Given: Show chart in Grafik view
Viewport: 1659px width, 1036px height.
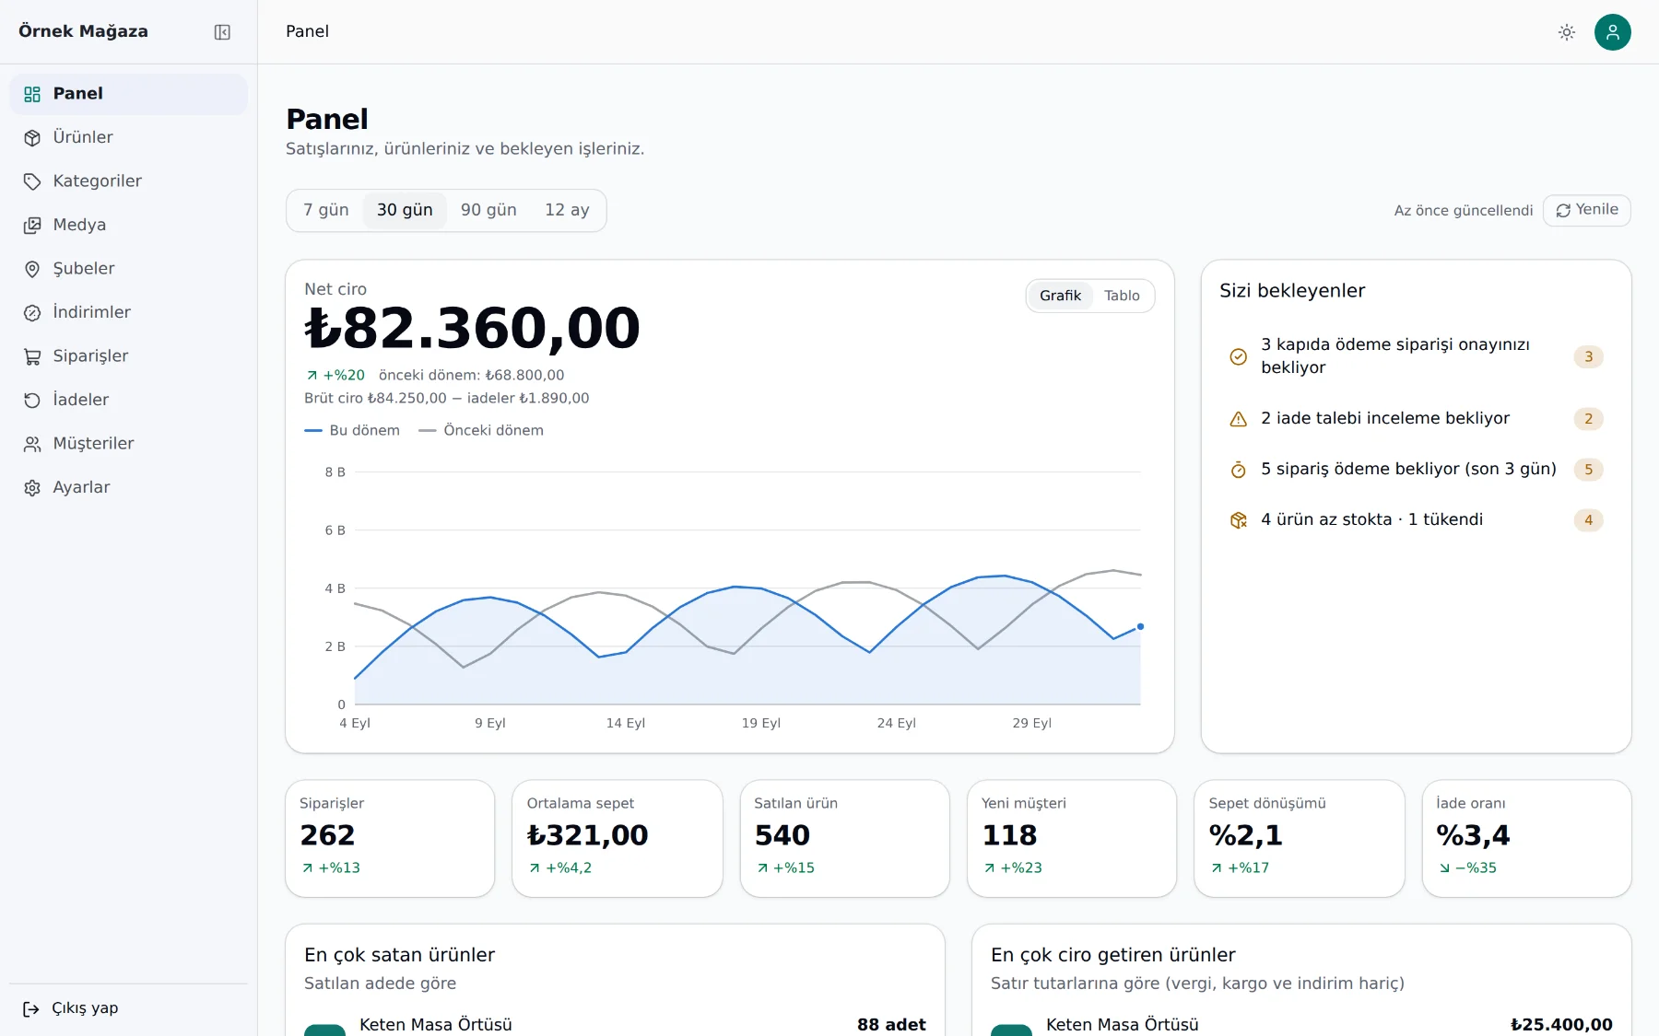Looking at the screenshot, I should 1060,296.
